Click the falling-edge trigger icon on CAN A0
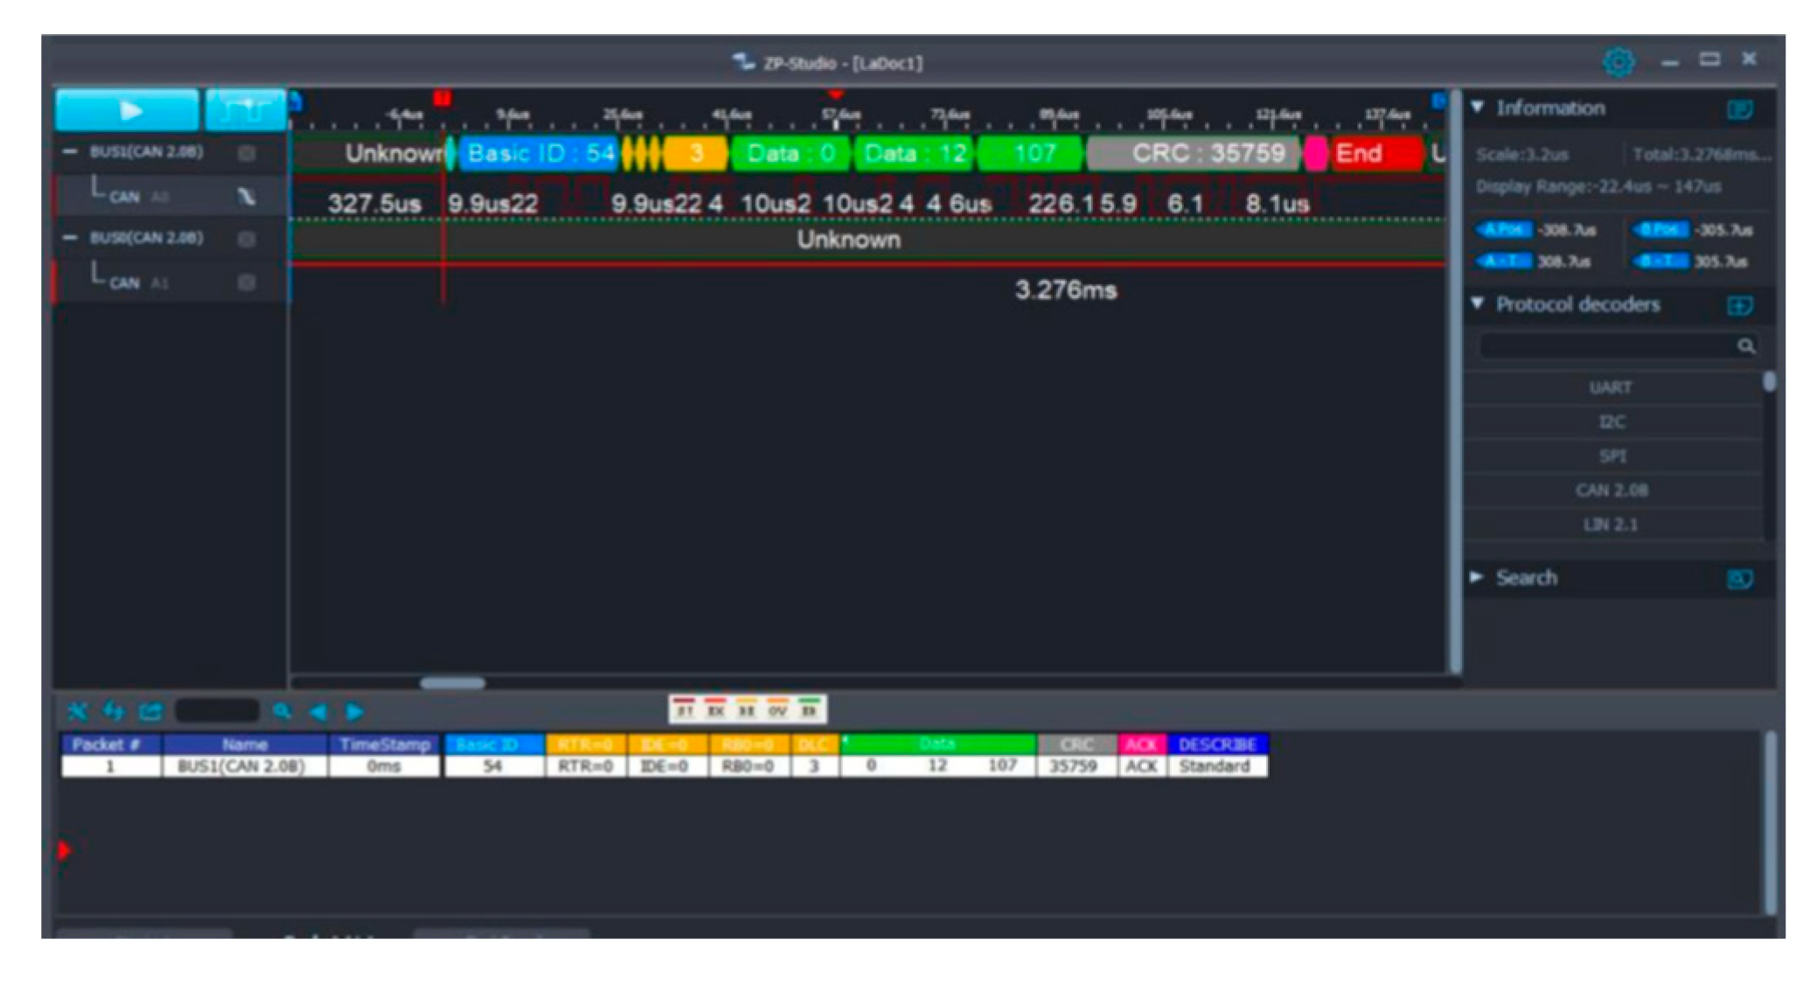1817x981 pixels. [247, 197]
